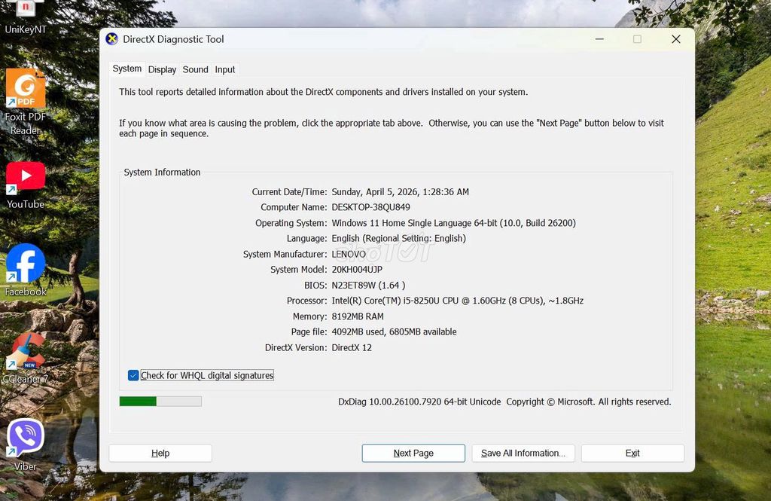Click Save All Information button
771x501 pixels.
[x=523, y=453]
